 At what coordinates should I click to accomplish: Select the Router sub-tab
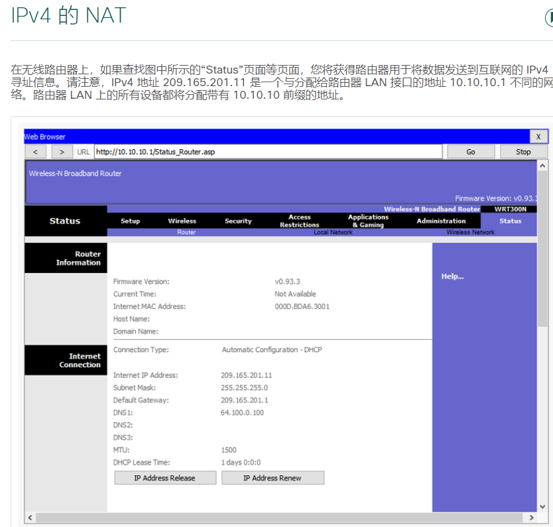[186, 233]
